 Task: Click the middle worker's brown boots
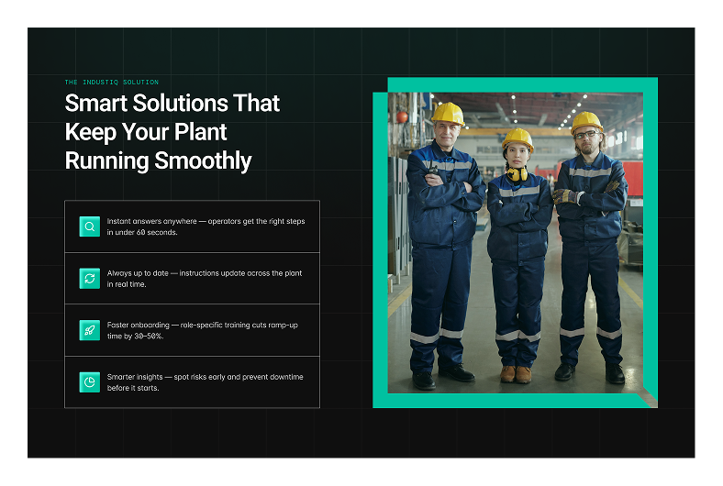click(516, 373)
